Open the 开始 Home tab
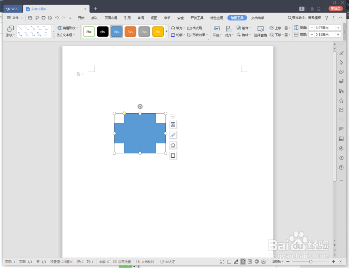 point(81,18)
